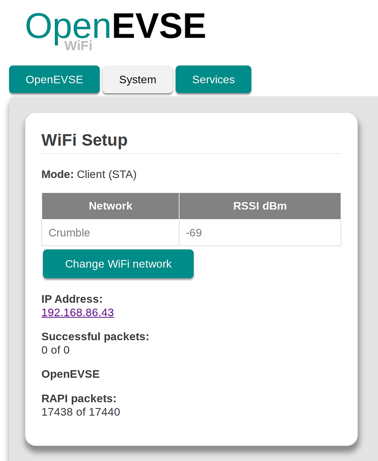Click the RAPI packets label
Viewport: 378px width, 461px height.
click(78, 398)
